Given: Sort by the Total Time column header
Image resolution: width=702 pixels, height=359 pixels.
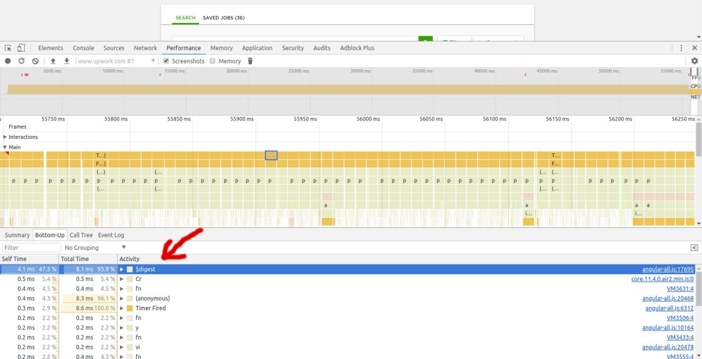Looking at the screenshot, I should coord(88,259).
